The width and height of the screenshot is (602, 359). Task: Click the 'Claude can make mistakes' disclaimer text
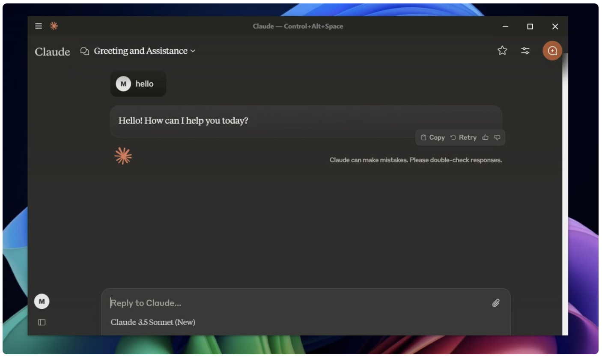[x=415, y=160]
